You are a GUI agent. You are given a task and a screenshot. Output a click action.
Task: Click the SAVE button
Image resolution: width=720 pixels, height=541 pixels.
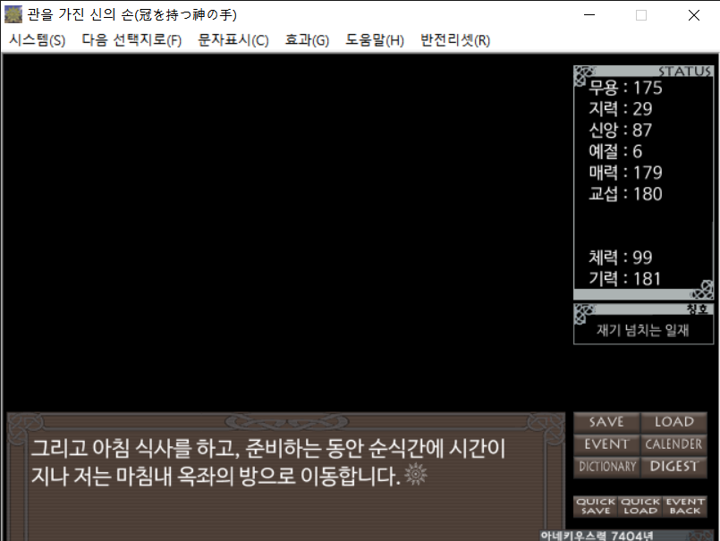pos(606,422)
